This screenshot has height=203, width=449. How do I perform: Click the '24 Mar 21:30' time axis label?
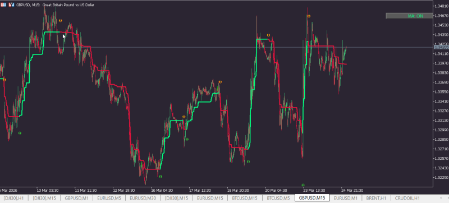[x=352, y=191]
